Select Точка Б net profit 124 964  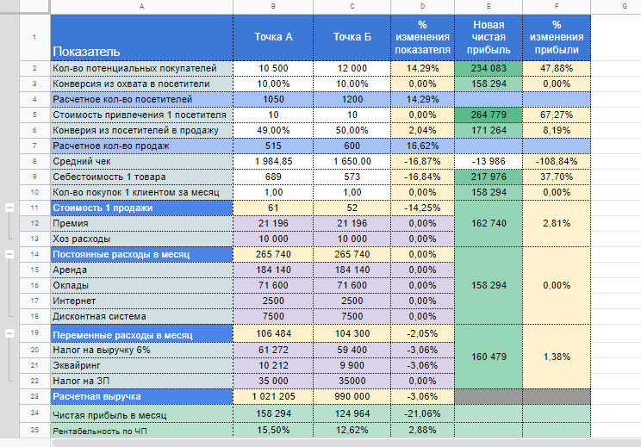click(x=352, y=413)
